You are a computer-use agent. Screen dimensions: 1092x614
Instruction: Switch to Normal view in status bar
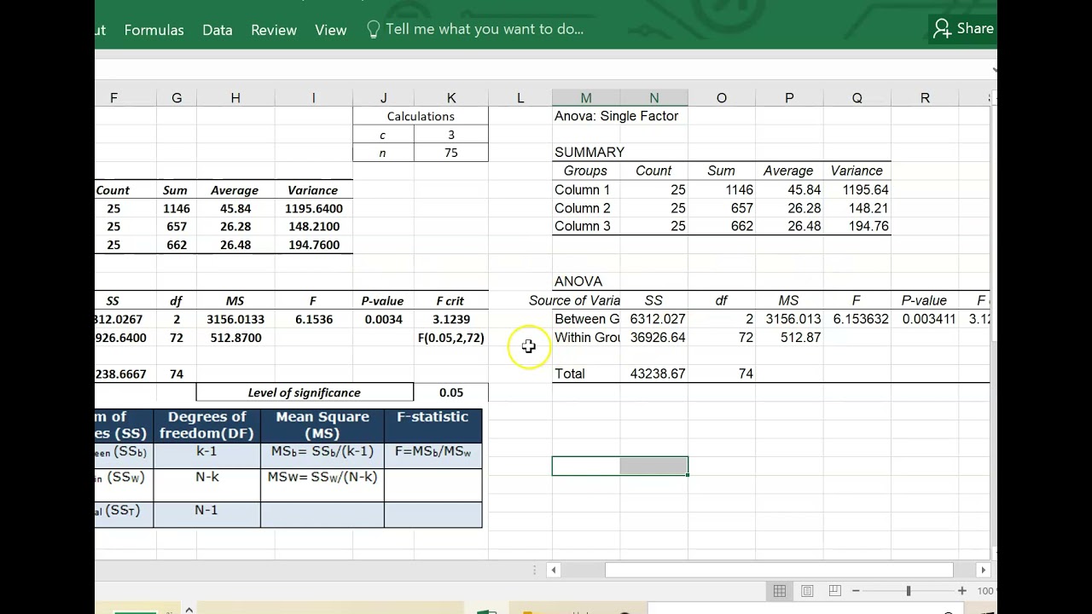780,591
